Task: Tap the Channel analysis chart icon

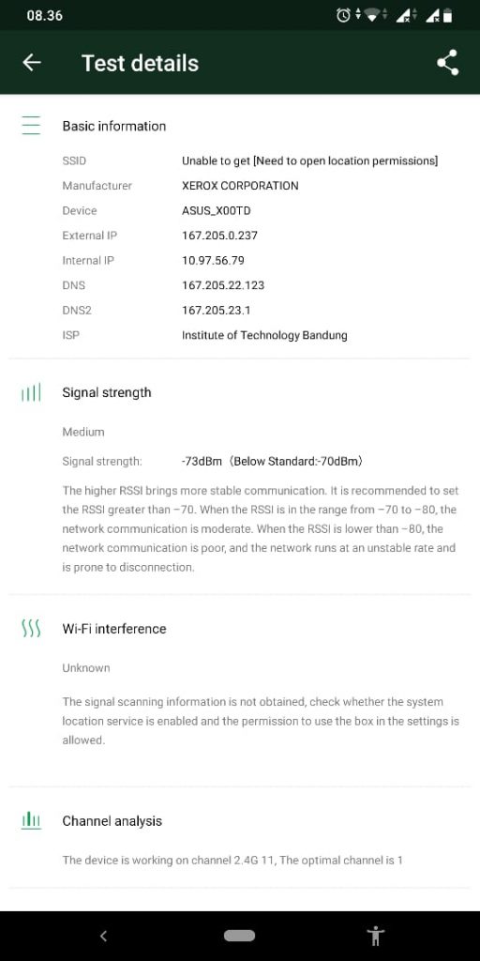Action: pos(31,820)
